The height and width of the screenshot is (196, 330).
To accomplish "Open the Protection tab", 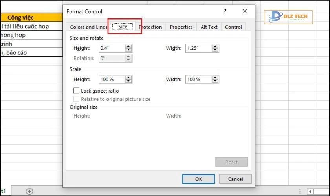I will point(150,27).
